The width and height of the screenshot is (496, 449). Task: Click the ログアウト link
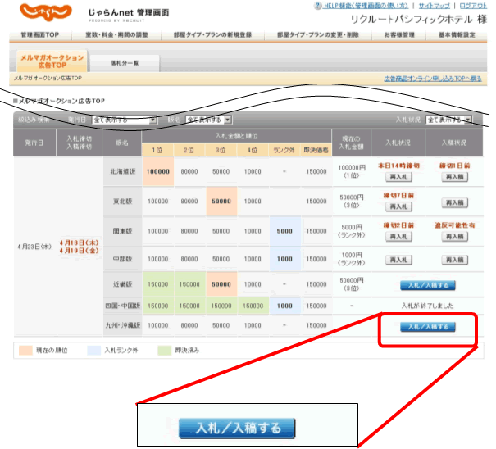click(x=473, y=6)
